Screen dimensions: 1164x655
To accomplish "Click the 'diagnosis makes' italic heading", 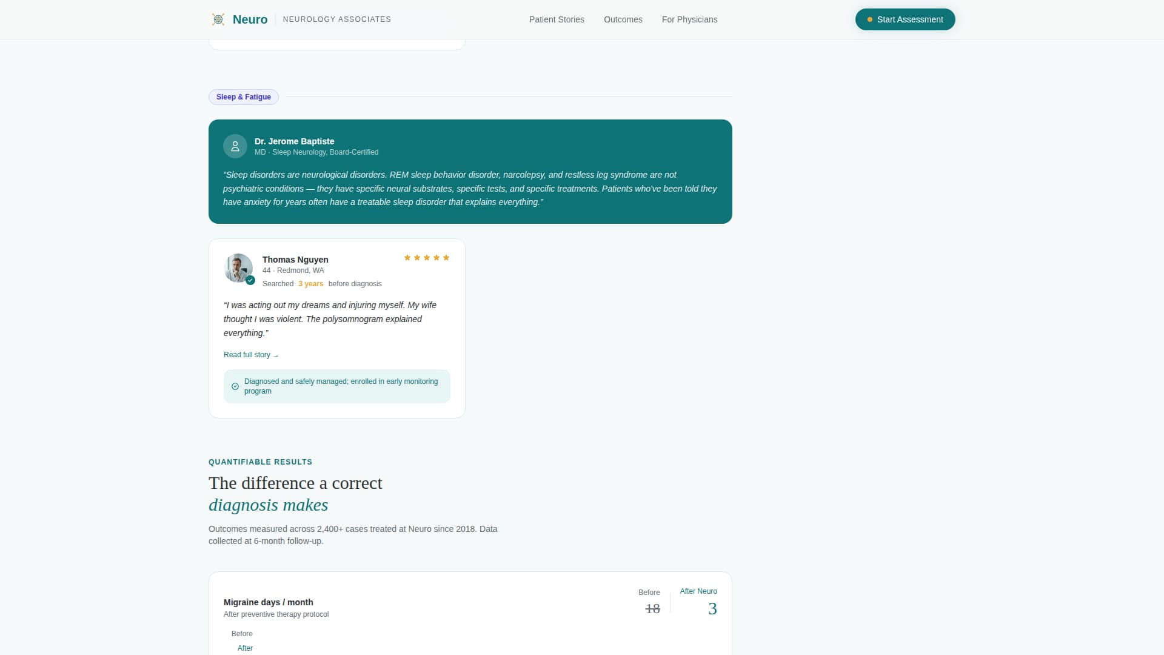I will click(x=268, y=505).
